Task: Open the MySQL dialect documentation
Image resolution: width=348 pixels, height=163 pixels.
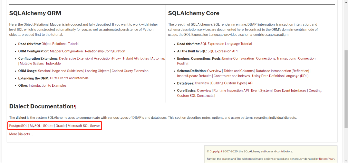Action: click(35, 126)
